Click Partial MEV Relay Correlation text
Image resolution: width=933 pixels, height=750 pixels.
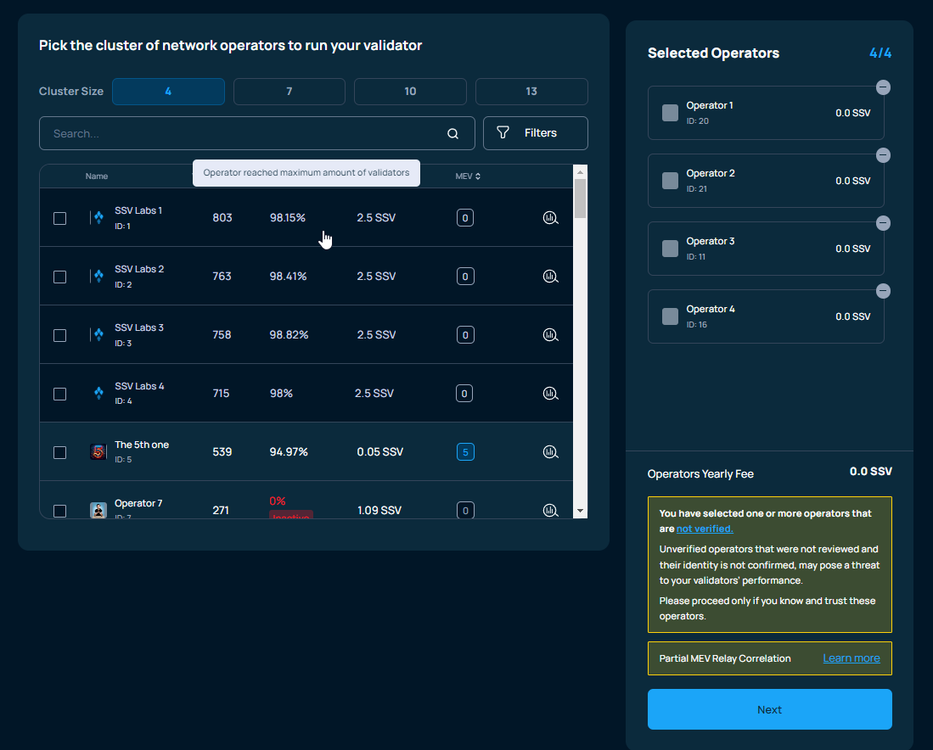click(725, 658)
